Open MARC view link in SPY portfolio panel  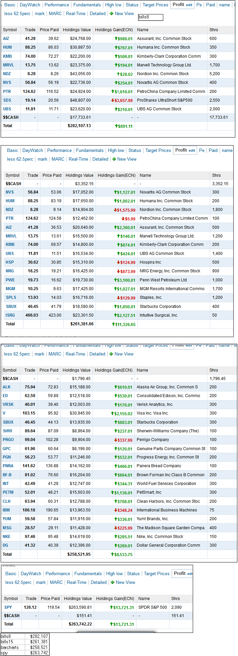(56, 582)
